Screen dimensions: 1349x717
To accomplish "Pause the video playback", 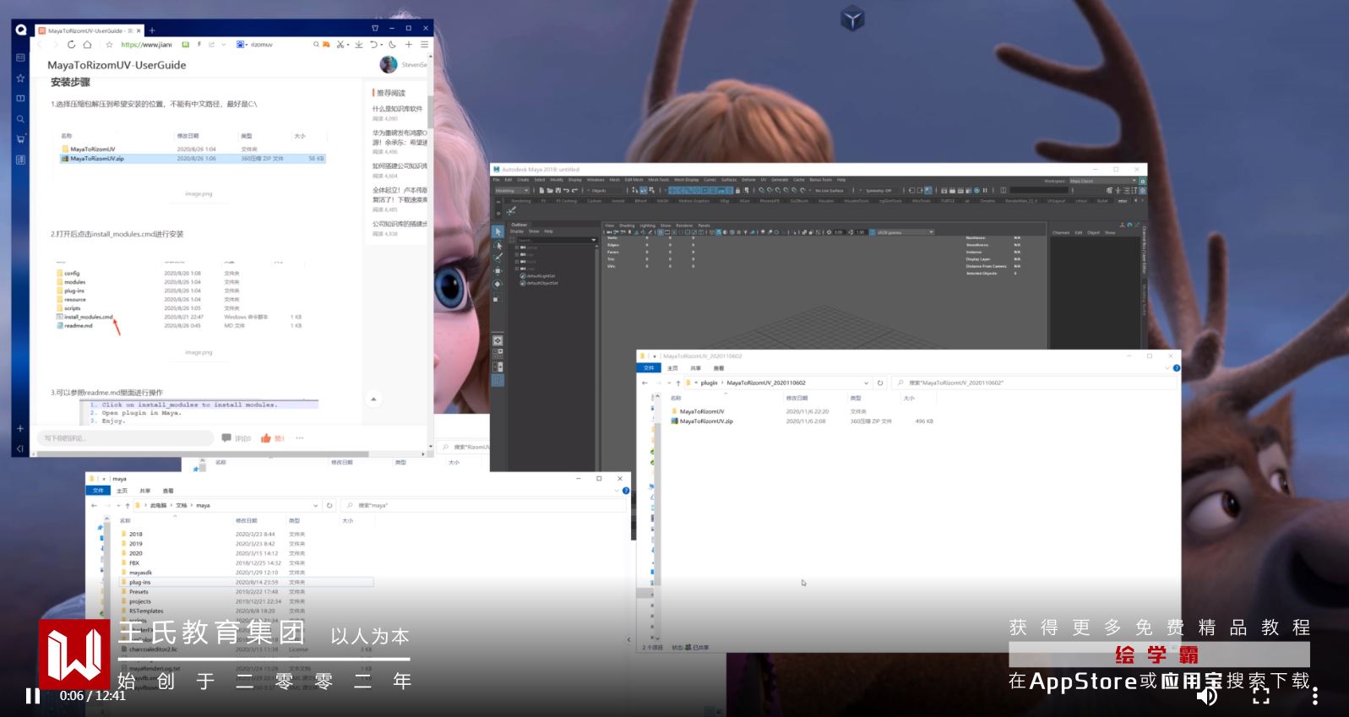I will (x=33, y=696).
